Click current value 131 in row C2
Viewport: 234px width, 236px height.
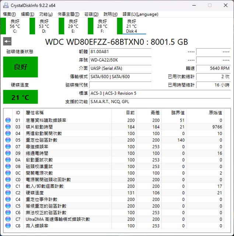(x=131, y=193)
